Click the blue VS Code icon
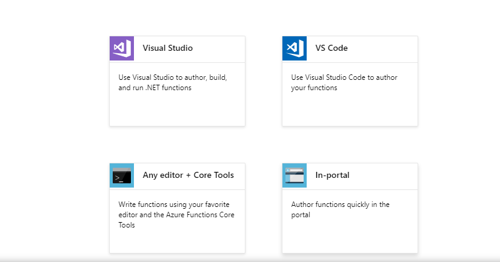This screenshot has height=262, width=500. (x=295, y=48)
